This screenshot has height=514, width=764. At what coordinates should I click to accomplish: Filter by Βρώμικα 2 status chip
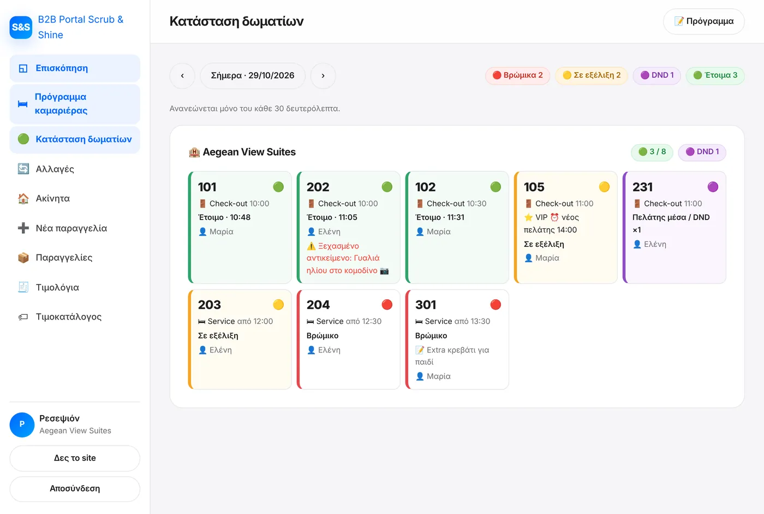[x=517, y=75]
